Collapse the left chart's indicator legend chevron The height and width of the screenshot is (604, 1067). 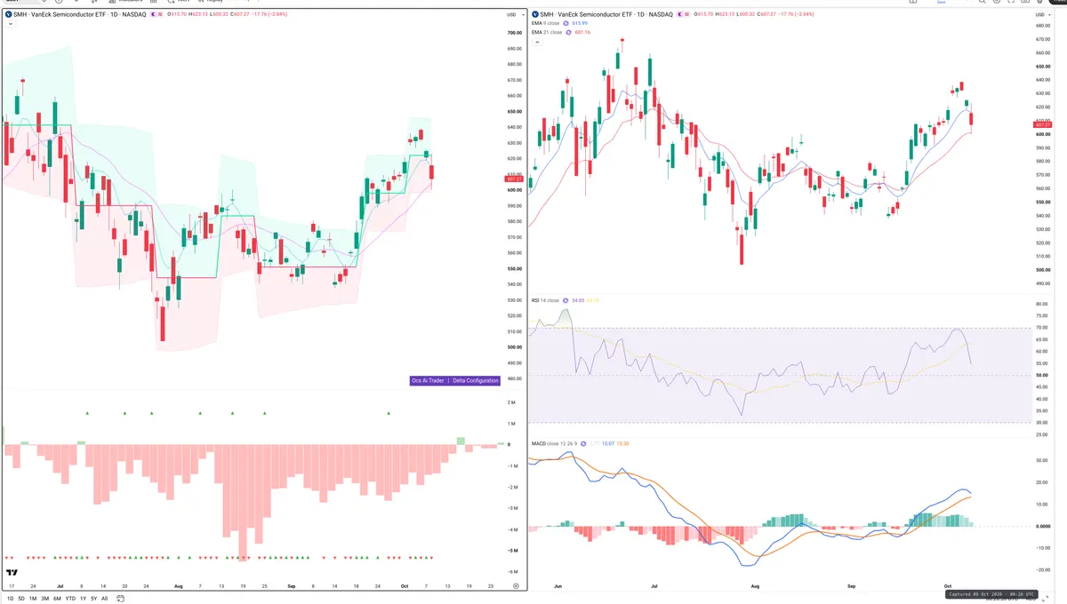9,24
